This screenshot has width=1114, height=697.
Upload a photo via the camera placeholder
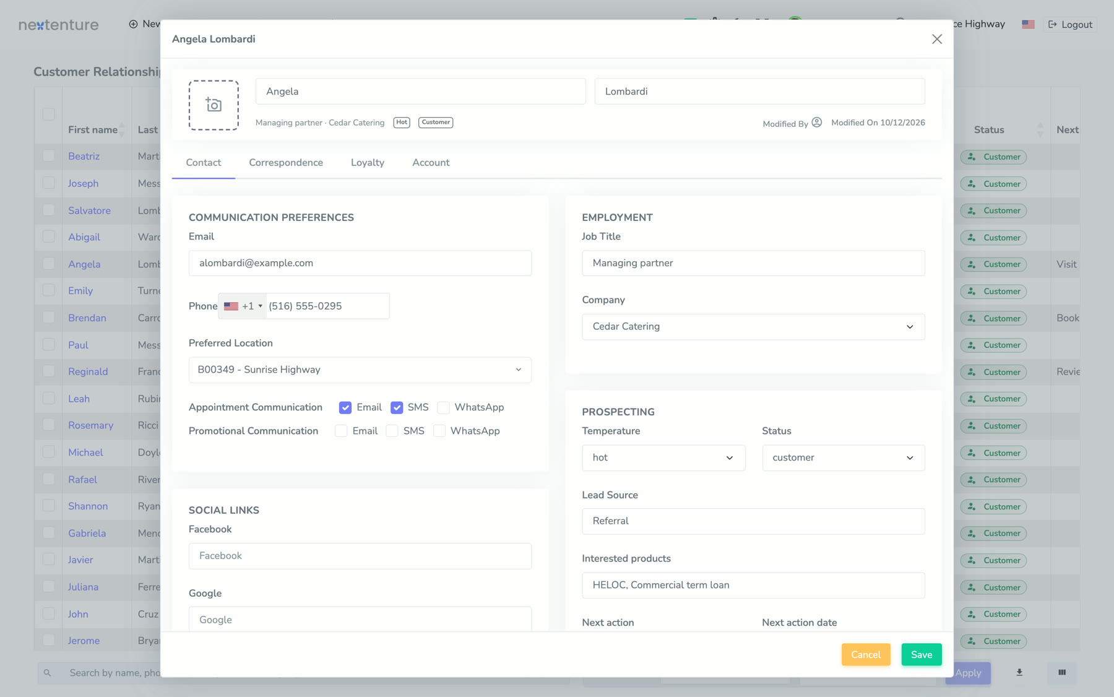coord(214,105)
